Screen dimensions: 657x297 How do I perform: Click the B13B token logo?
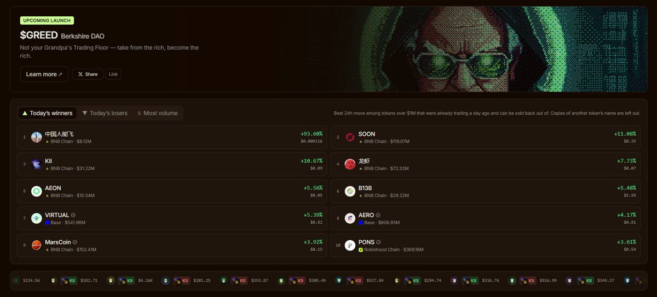pos(350,191)
